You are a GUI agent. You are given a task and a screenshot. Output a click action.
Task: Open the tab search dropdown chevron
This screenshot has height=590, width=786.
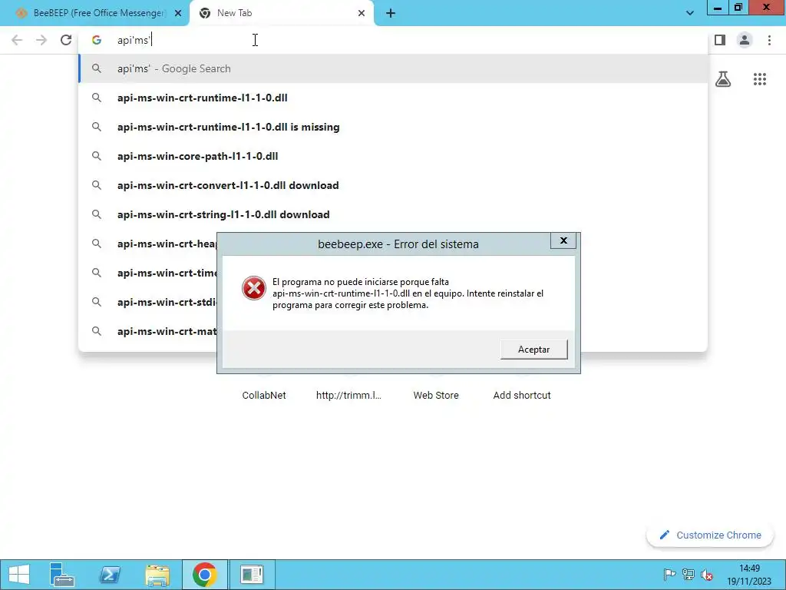tap(690, 13)
